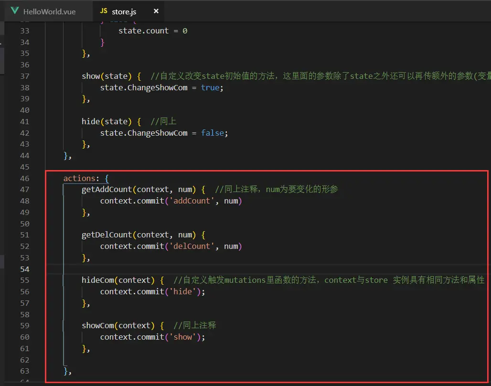Image resolution: width=491 pixels, height=386 pixels.
Task: Click 'state.ChangeShowCom = false;' line
Action: (x=164, y=133)
